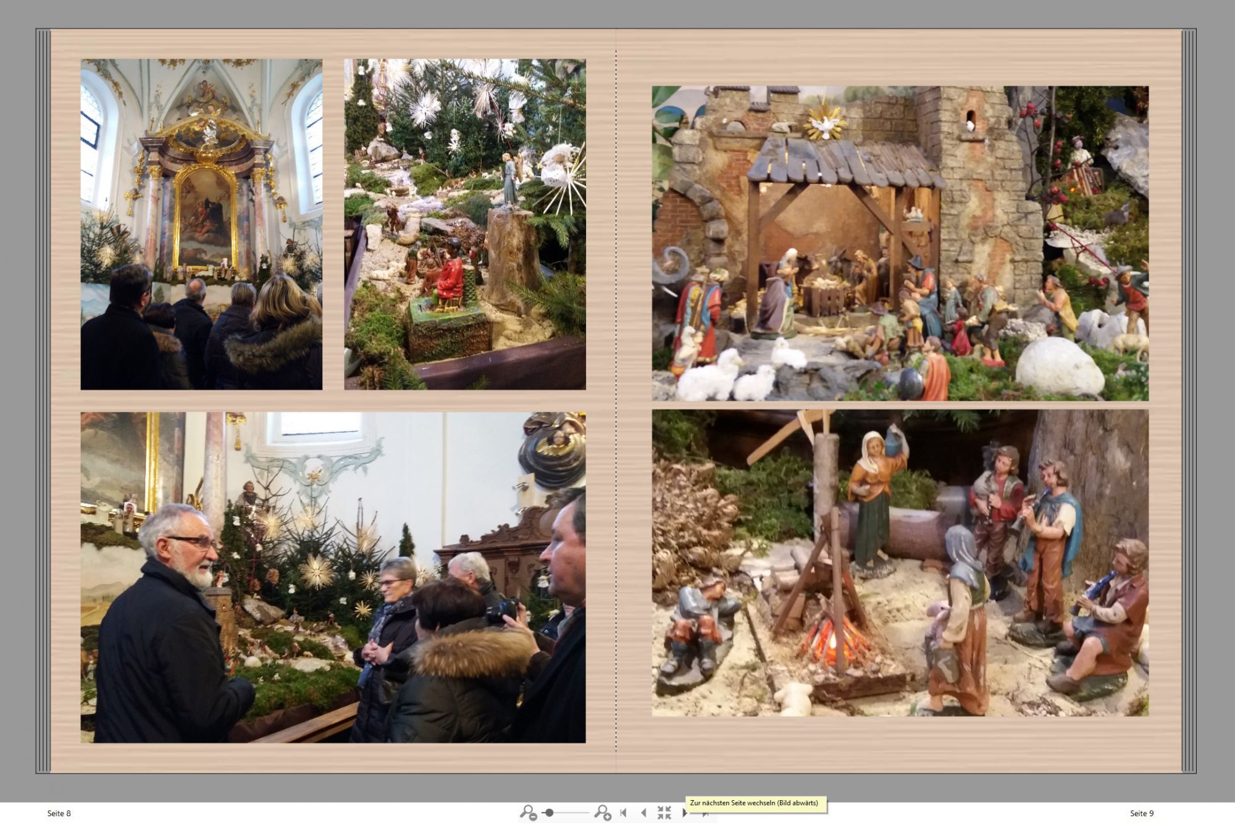Click the 'Seite 9' page label
This screenshot has width=1235, height=823.
[1142, 813]
